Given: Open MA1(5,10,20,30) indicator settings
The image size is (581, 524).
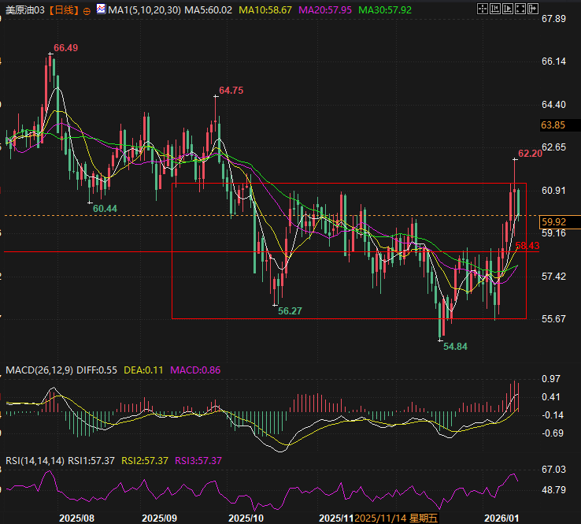Looking at the screenshot, I should [145, 10].
